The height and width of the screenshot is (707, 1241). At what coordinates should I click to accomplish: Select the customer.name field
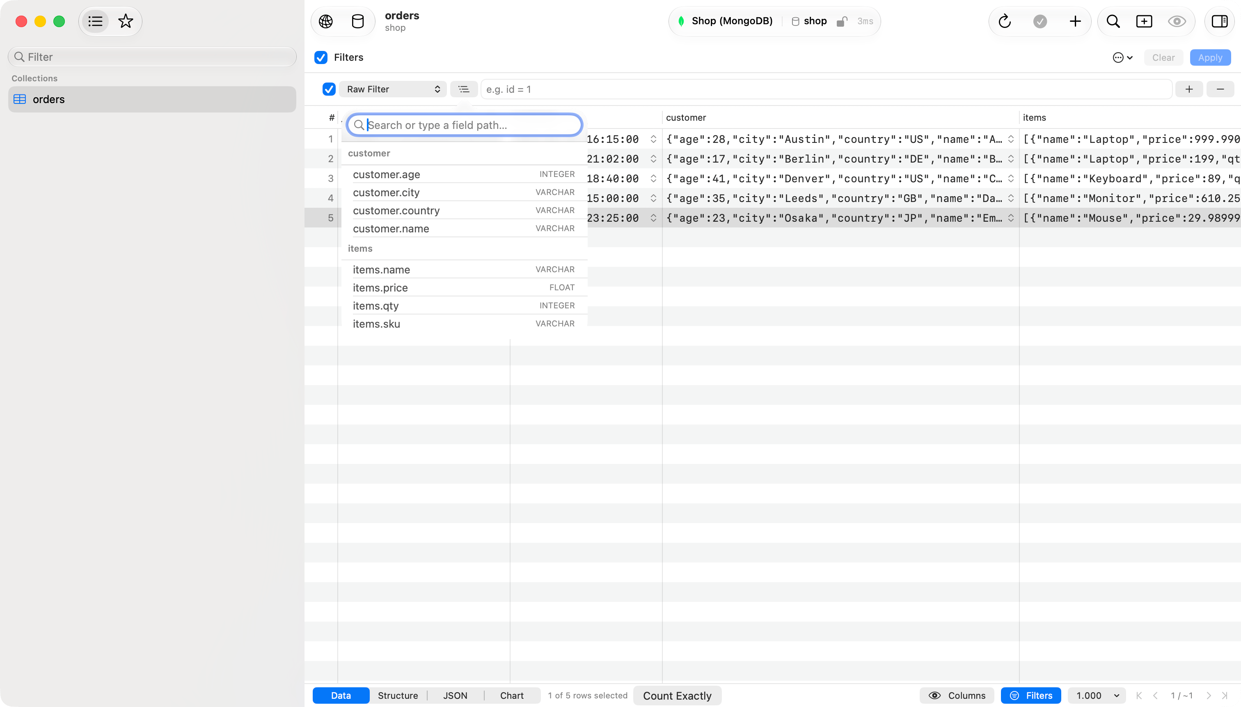pyautogui.click(x=464, y=228)
